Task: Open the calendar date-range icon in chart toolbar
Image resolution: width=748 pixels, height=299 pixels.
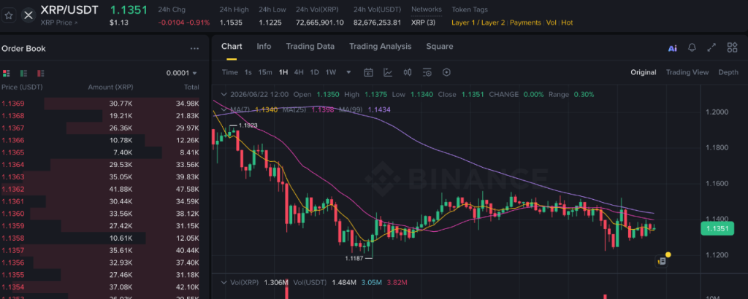Action: point(368,72)
